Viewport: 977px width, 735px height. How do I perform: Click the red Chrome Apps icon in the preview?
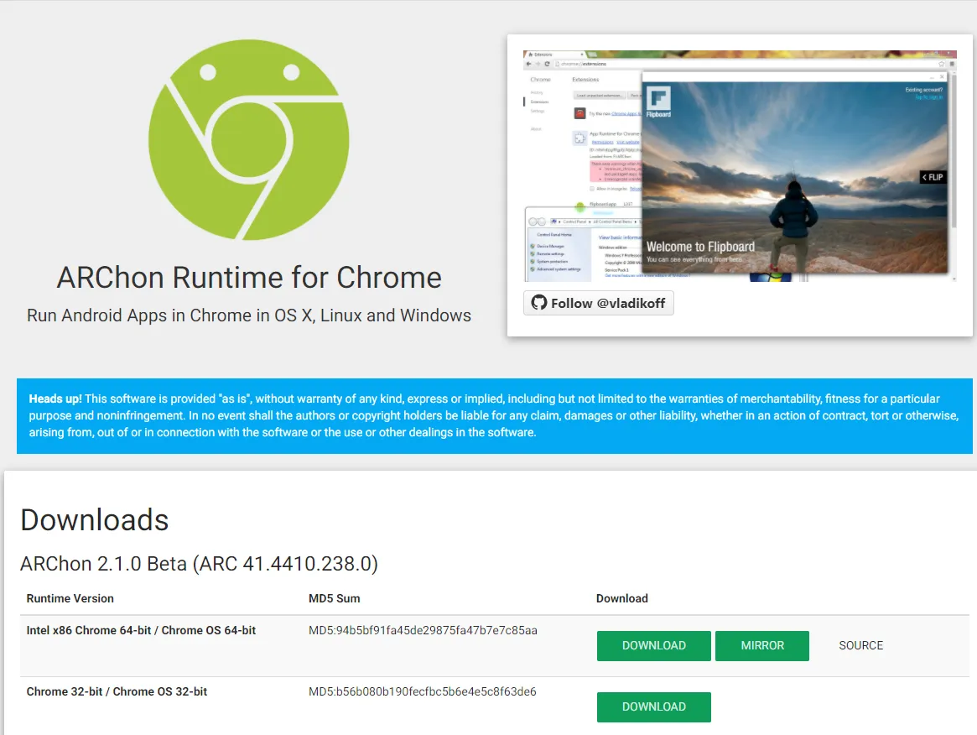[x=579, y=114]
